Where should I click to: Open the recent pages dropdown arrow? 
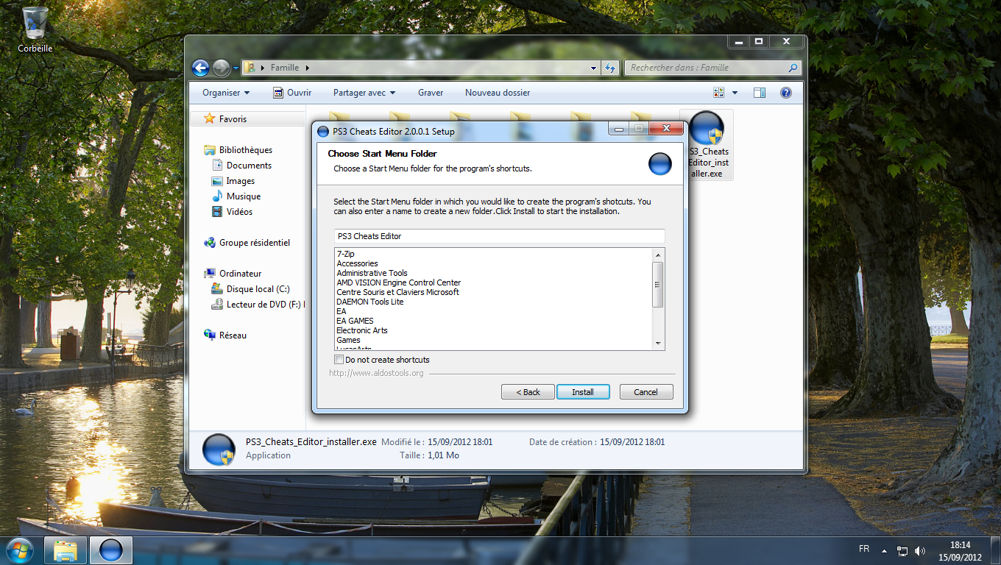[236, 68]
